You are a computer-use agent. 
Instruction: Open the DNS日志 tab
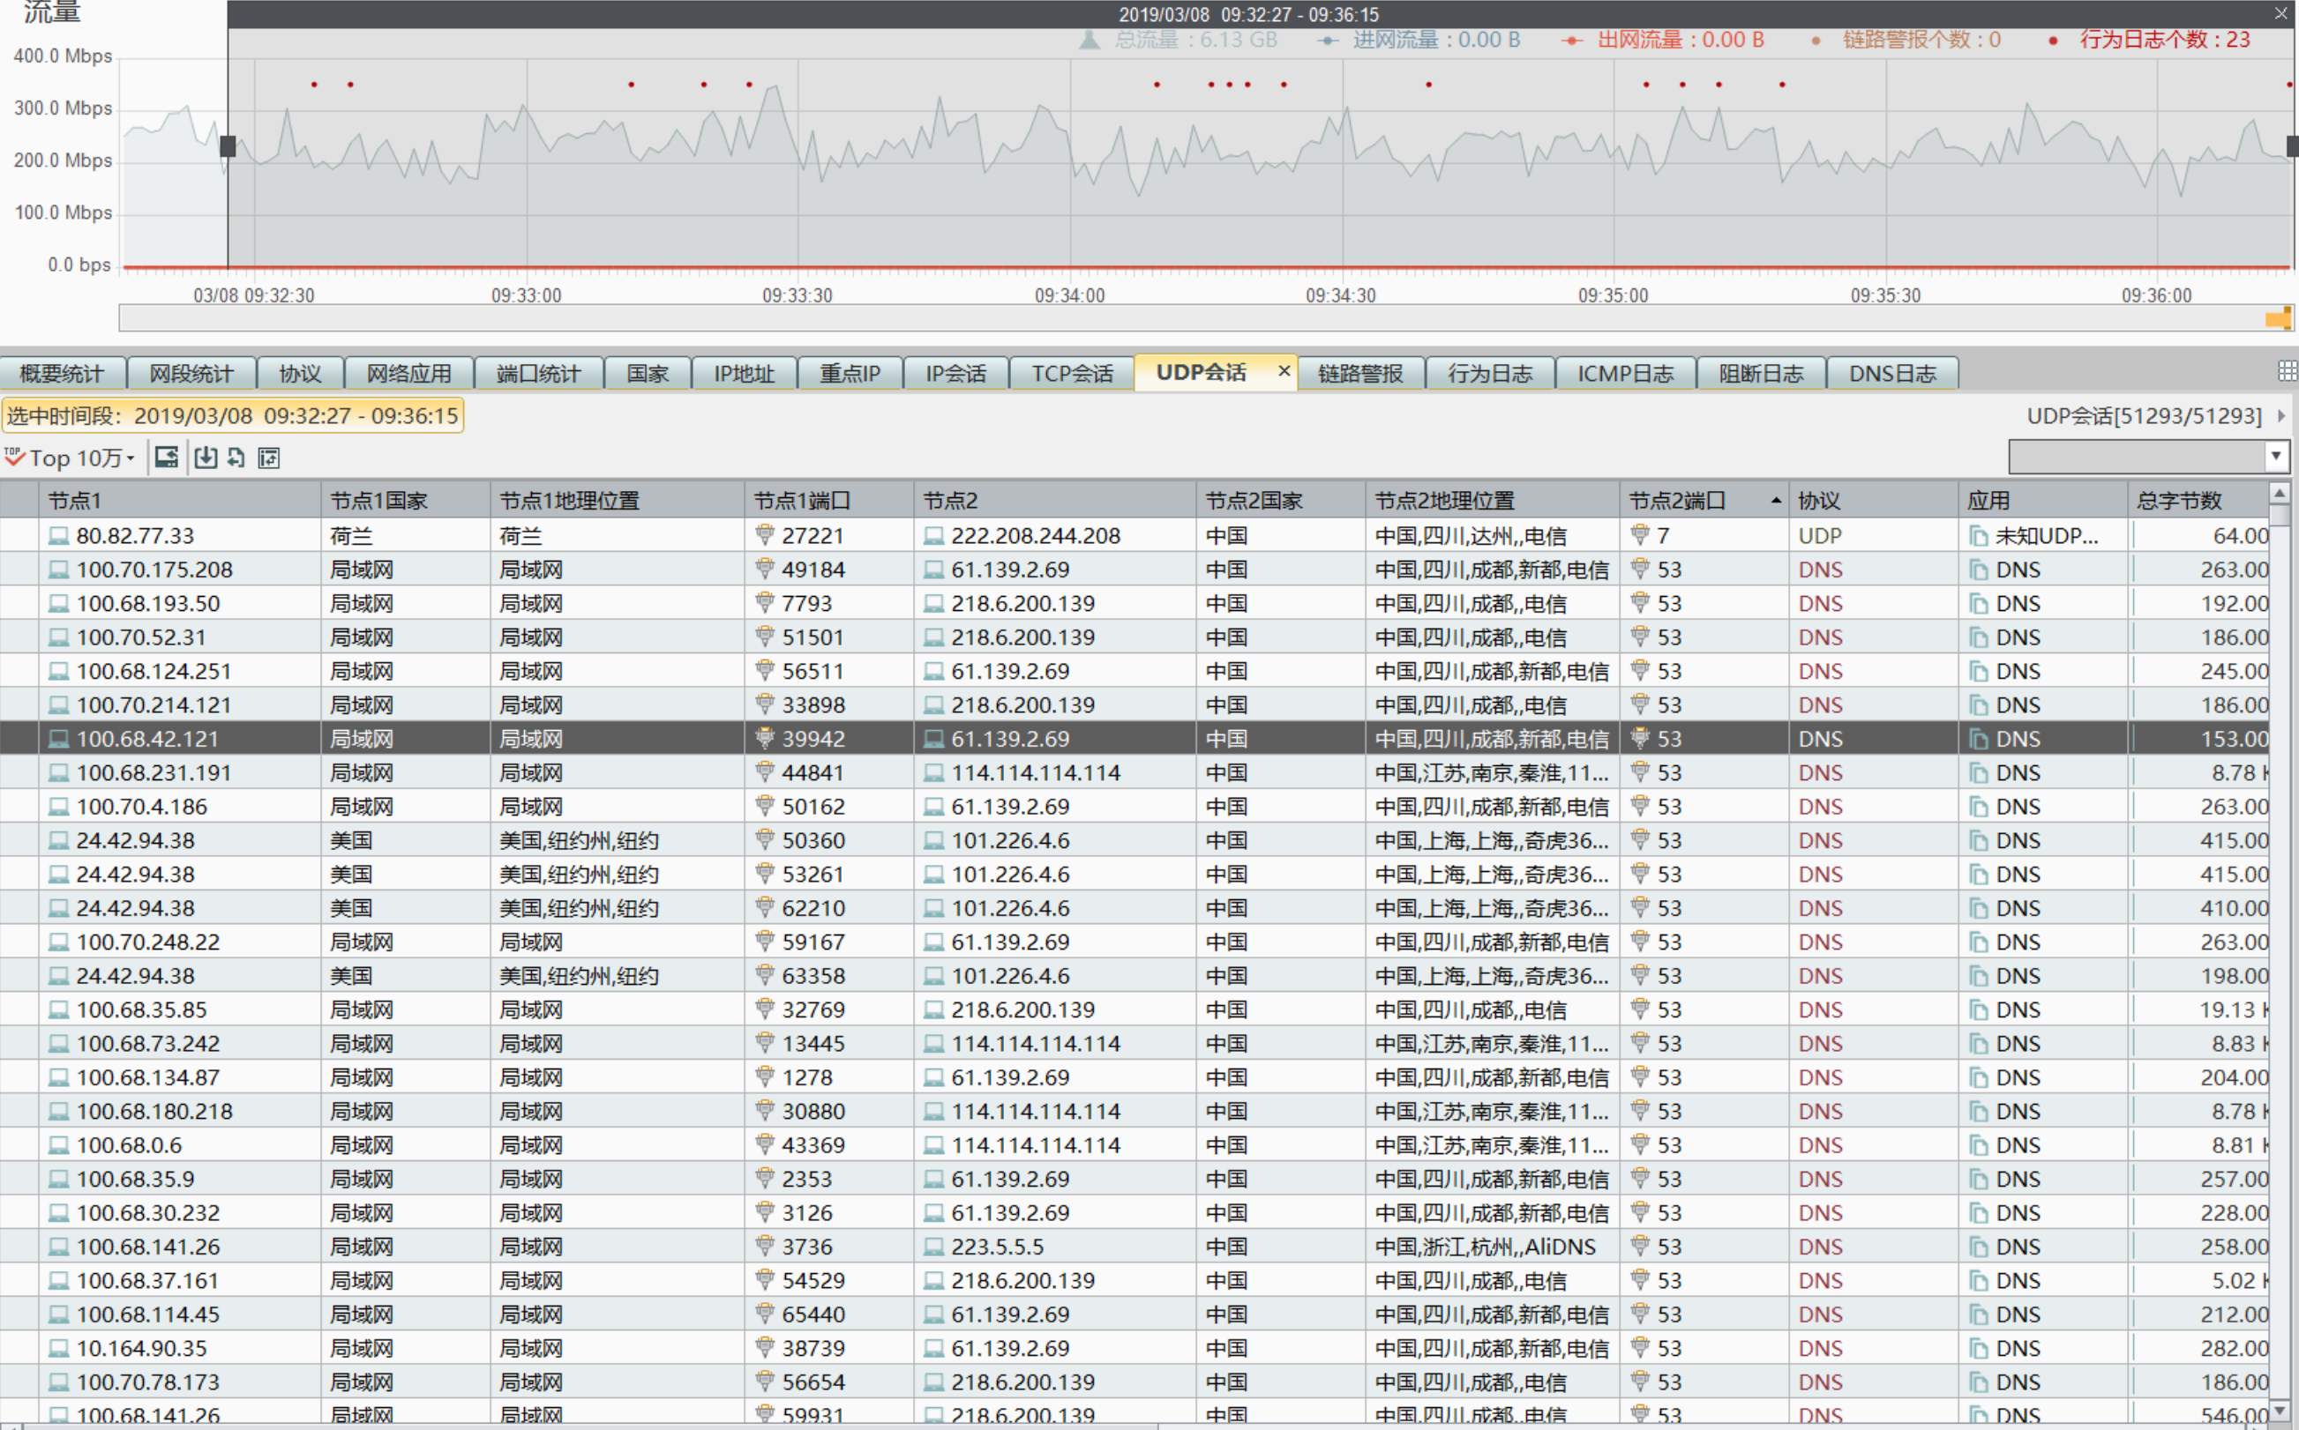click(1892, 374)
